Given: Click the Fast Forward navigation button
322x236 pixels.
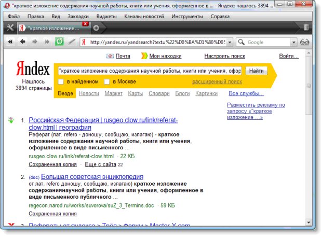Looking at the screenshot, I should tap(47, 42).
